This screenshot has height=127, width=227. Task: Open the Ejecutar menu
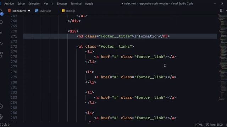[x=62, y=4]
